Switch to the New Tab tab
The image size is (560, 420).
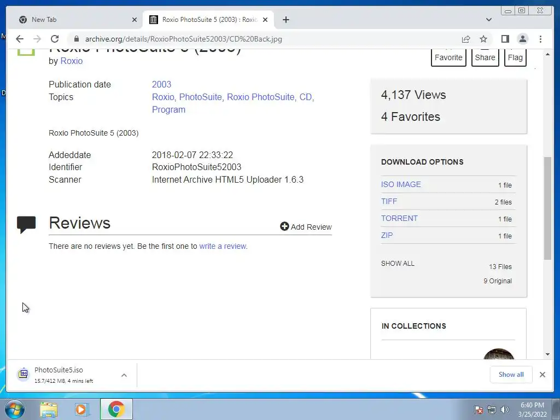(x=75, y=20)
